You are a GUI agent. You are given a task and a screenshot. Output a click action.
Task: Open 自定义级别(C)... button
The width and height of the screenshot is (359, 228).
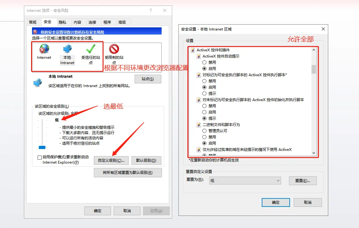(111, 161)
